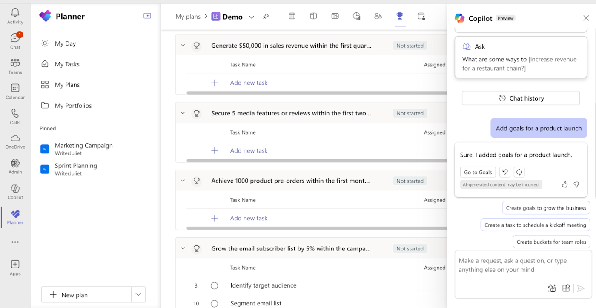Viewport: 596px width, 308px height.
Task: Add new task under sales revenue goal
Action: click(x=249, y=83)
